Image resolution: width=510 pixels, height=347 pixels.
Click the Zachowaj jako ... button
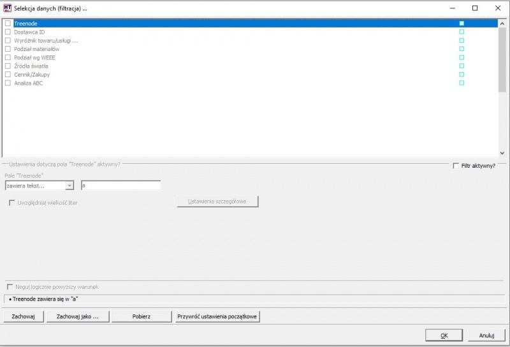tap(78, 316)
